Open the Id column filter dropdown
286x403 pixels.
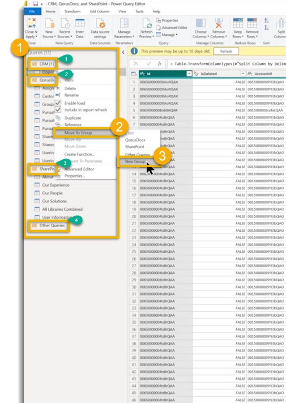189,73
